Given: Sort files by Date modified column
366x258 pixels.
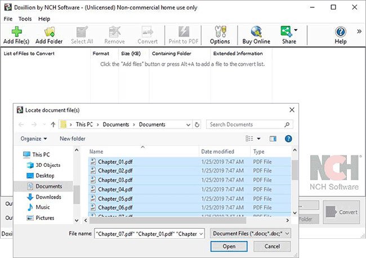Looking at the screenshot, I should (x=225, y=152).
